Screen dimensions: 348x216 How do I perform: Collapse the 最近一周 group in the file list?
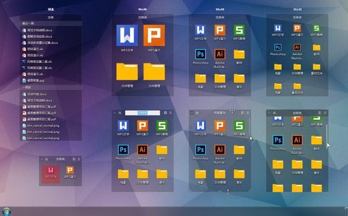(51, 23)
